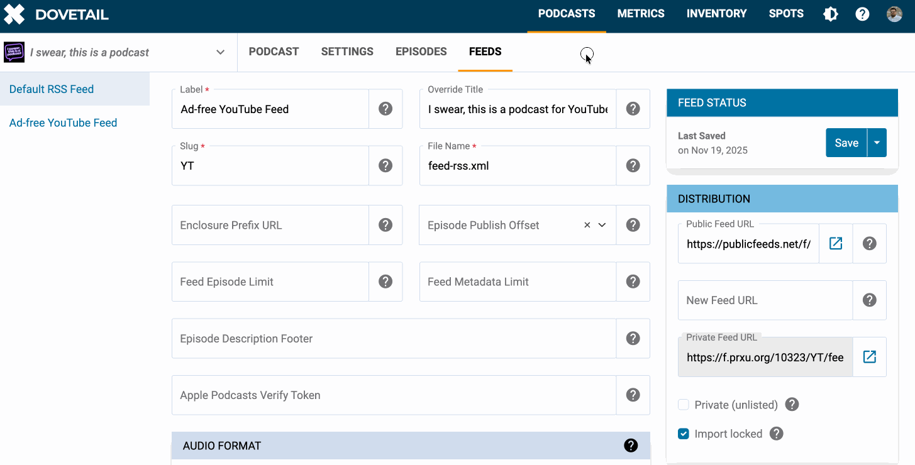Click the Feed Episode Limit field

(270, 282)
